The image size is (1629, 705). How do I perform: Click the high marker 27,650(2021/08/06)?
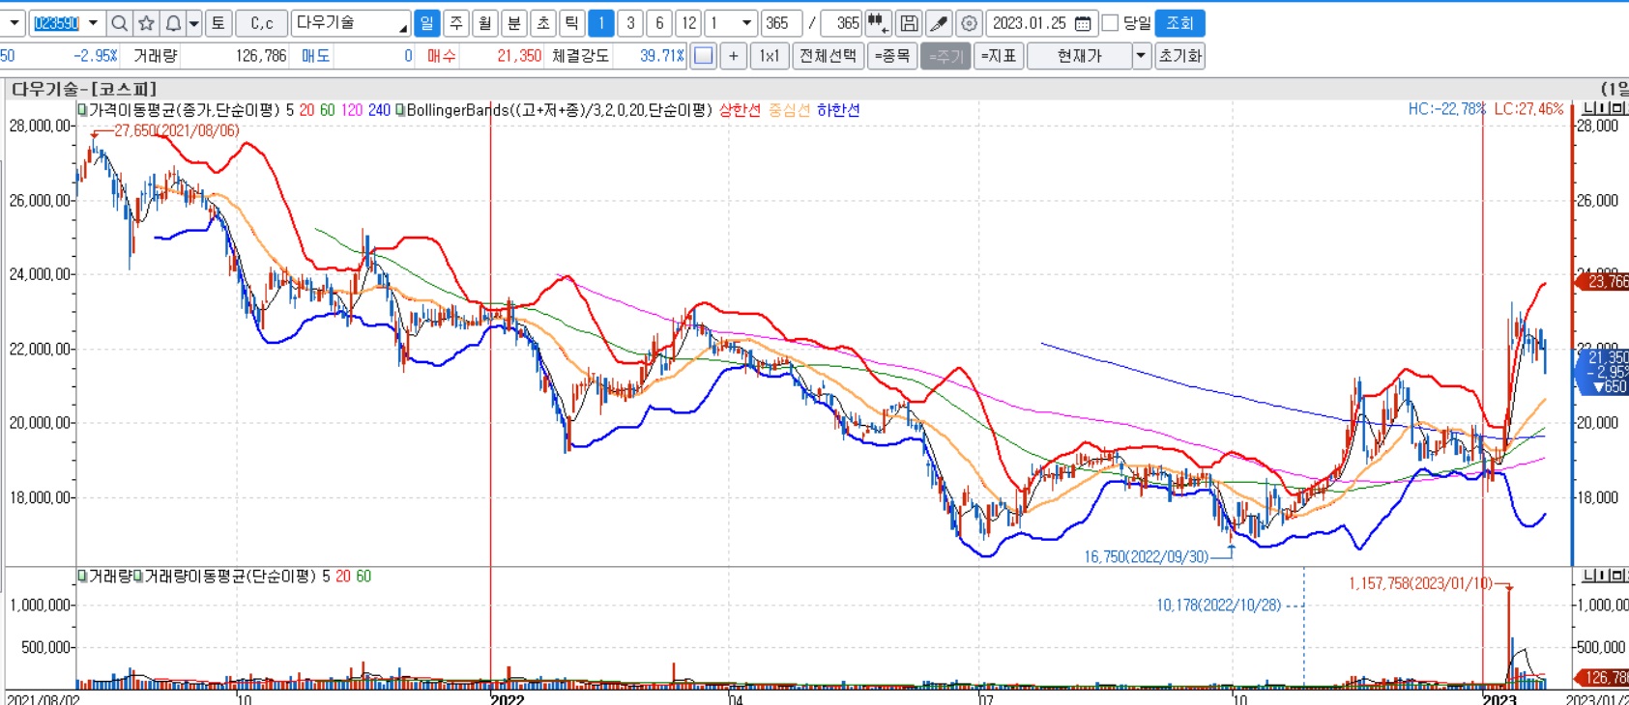pos(176,130)
